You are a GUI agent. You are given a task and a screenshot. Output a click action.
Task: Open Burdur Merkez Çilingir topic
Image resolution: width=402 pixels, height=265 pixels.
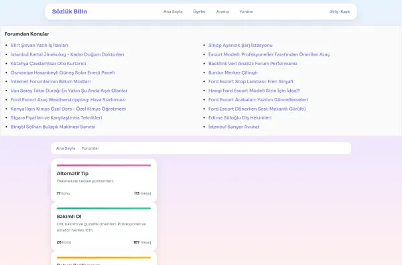tap(233, 72)
